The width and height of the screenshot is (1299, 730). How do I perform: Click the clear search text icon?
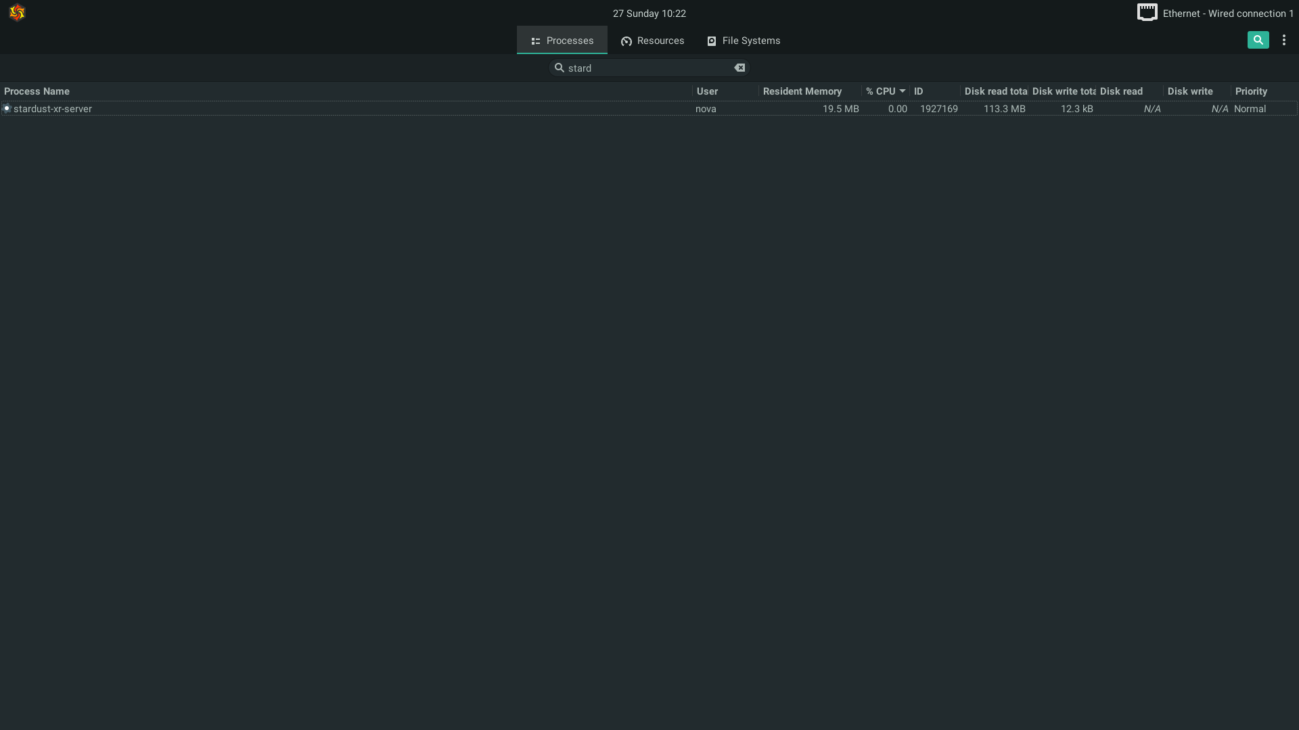tap(739, 68)
